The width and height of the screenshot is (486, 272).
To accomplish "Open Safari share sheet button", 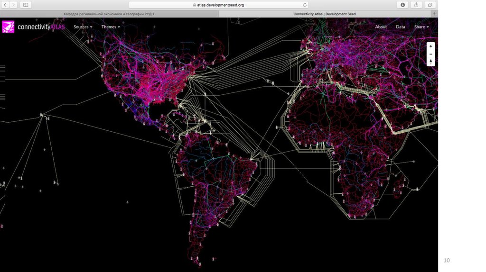I will (x=416, y=5).
